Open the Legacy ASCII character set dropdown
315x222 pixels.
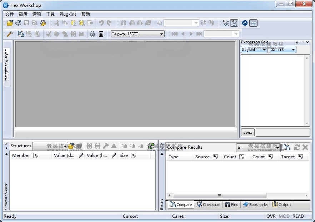click(137, 34)
